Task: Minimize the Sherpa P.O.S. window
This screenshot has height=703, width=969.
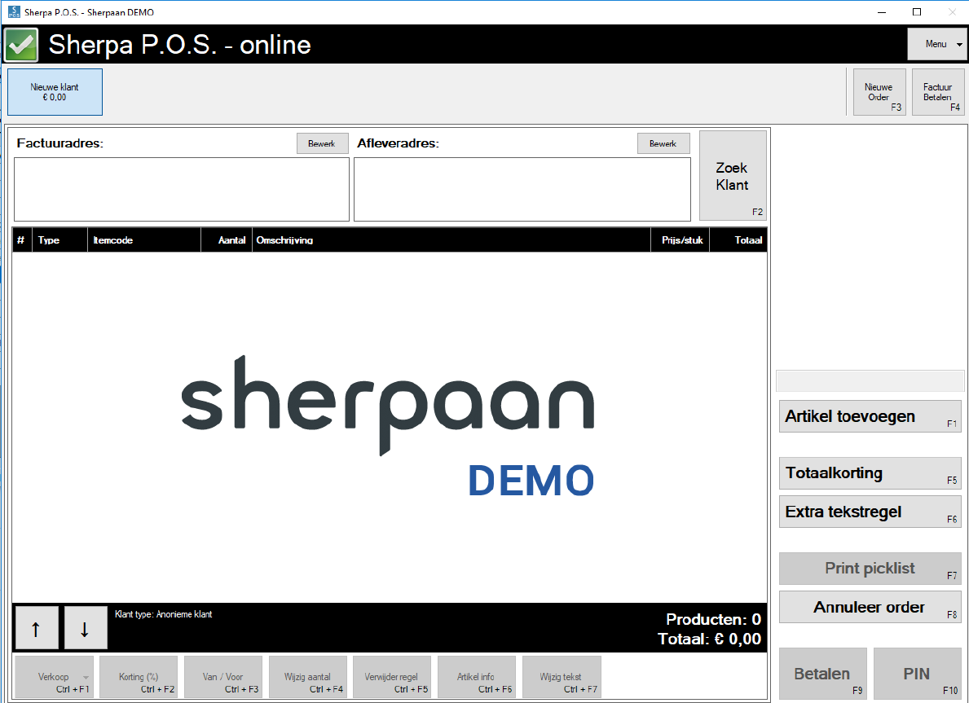Action: click(x=882, y=11)
